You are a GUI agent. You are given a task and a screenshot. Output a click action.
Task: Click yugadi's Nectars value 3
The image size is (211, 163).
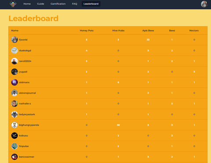pyautogui.click(x=194, y=72)
